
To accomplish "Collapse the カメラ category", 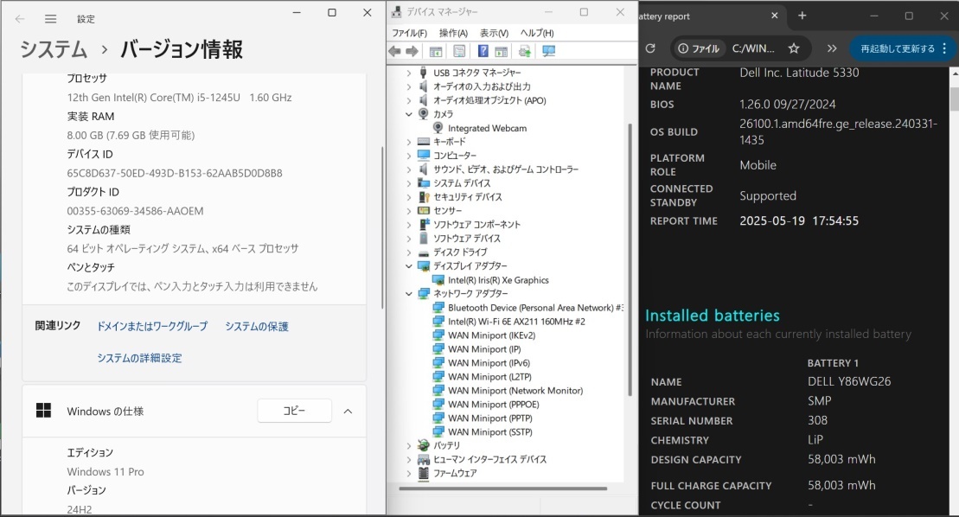I will point(408,114).
